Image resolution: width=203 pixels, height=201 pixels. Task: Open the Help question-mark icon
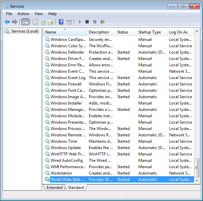[x=61, y=22]
